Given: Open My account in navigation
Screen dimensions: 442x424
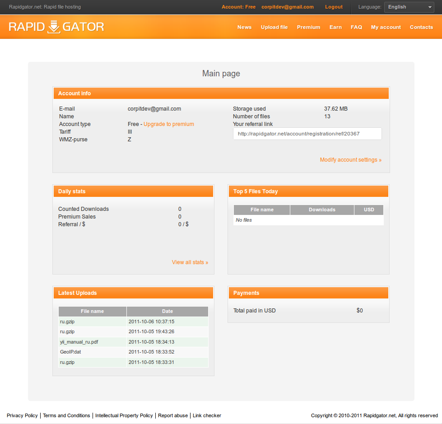Looking at the screenshot, I should tap(386, 27).
